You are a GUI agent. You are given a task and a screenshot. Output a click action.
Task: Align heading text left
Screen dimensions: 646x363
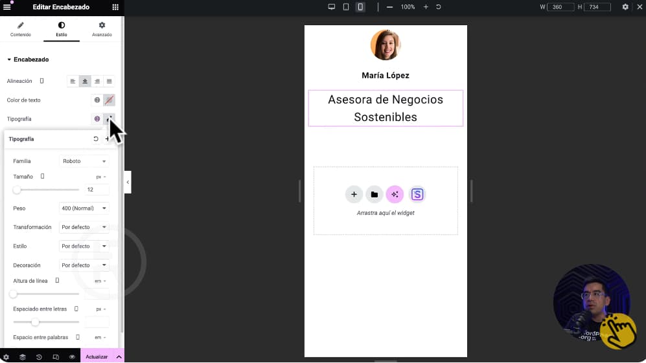coord(73,82)
